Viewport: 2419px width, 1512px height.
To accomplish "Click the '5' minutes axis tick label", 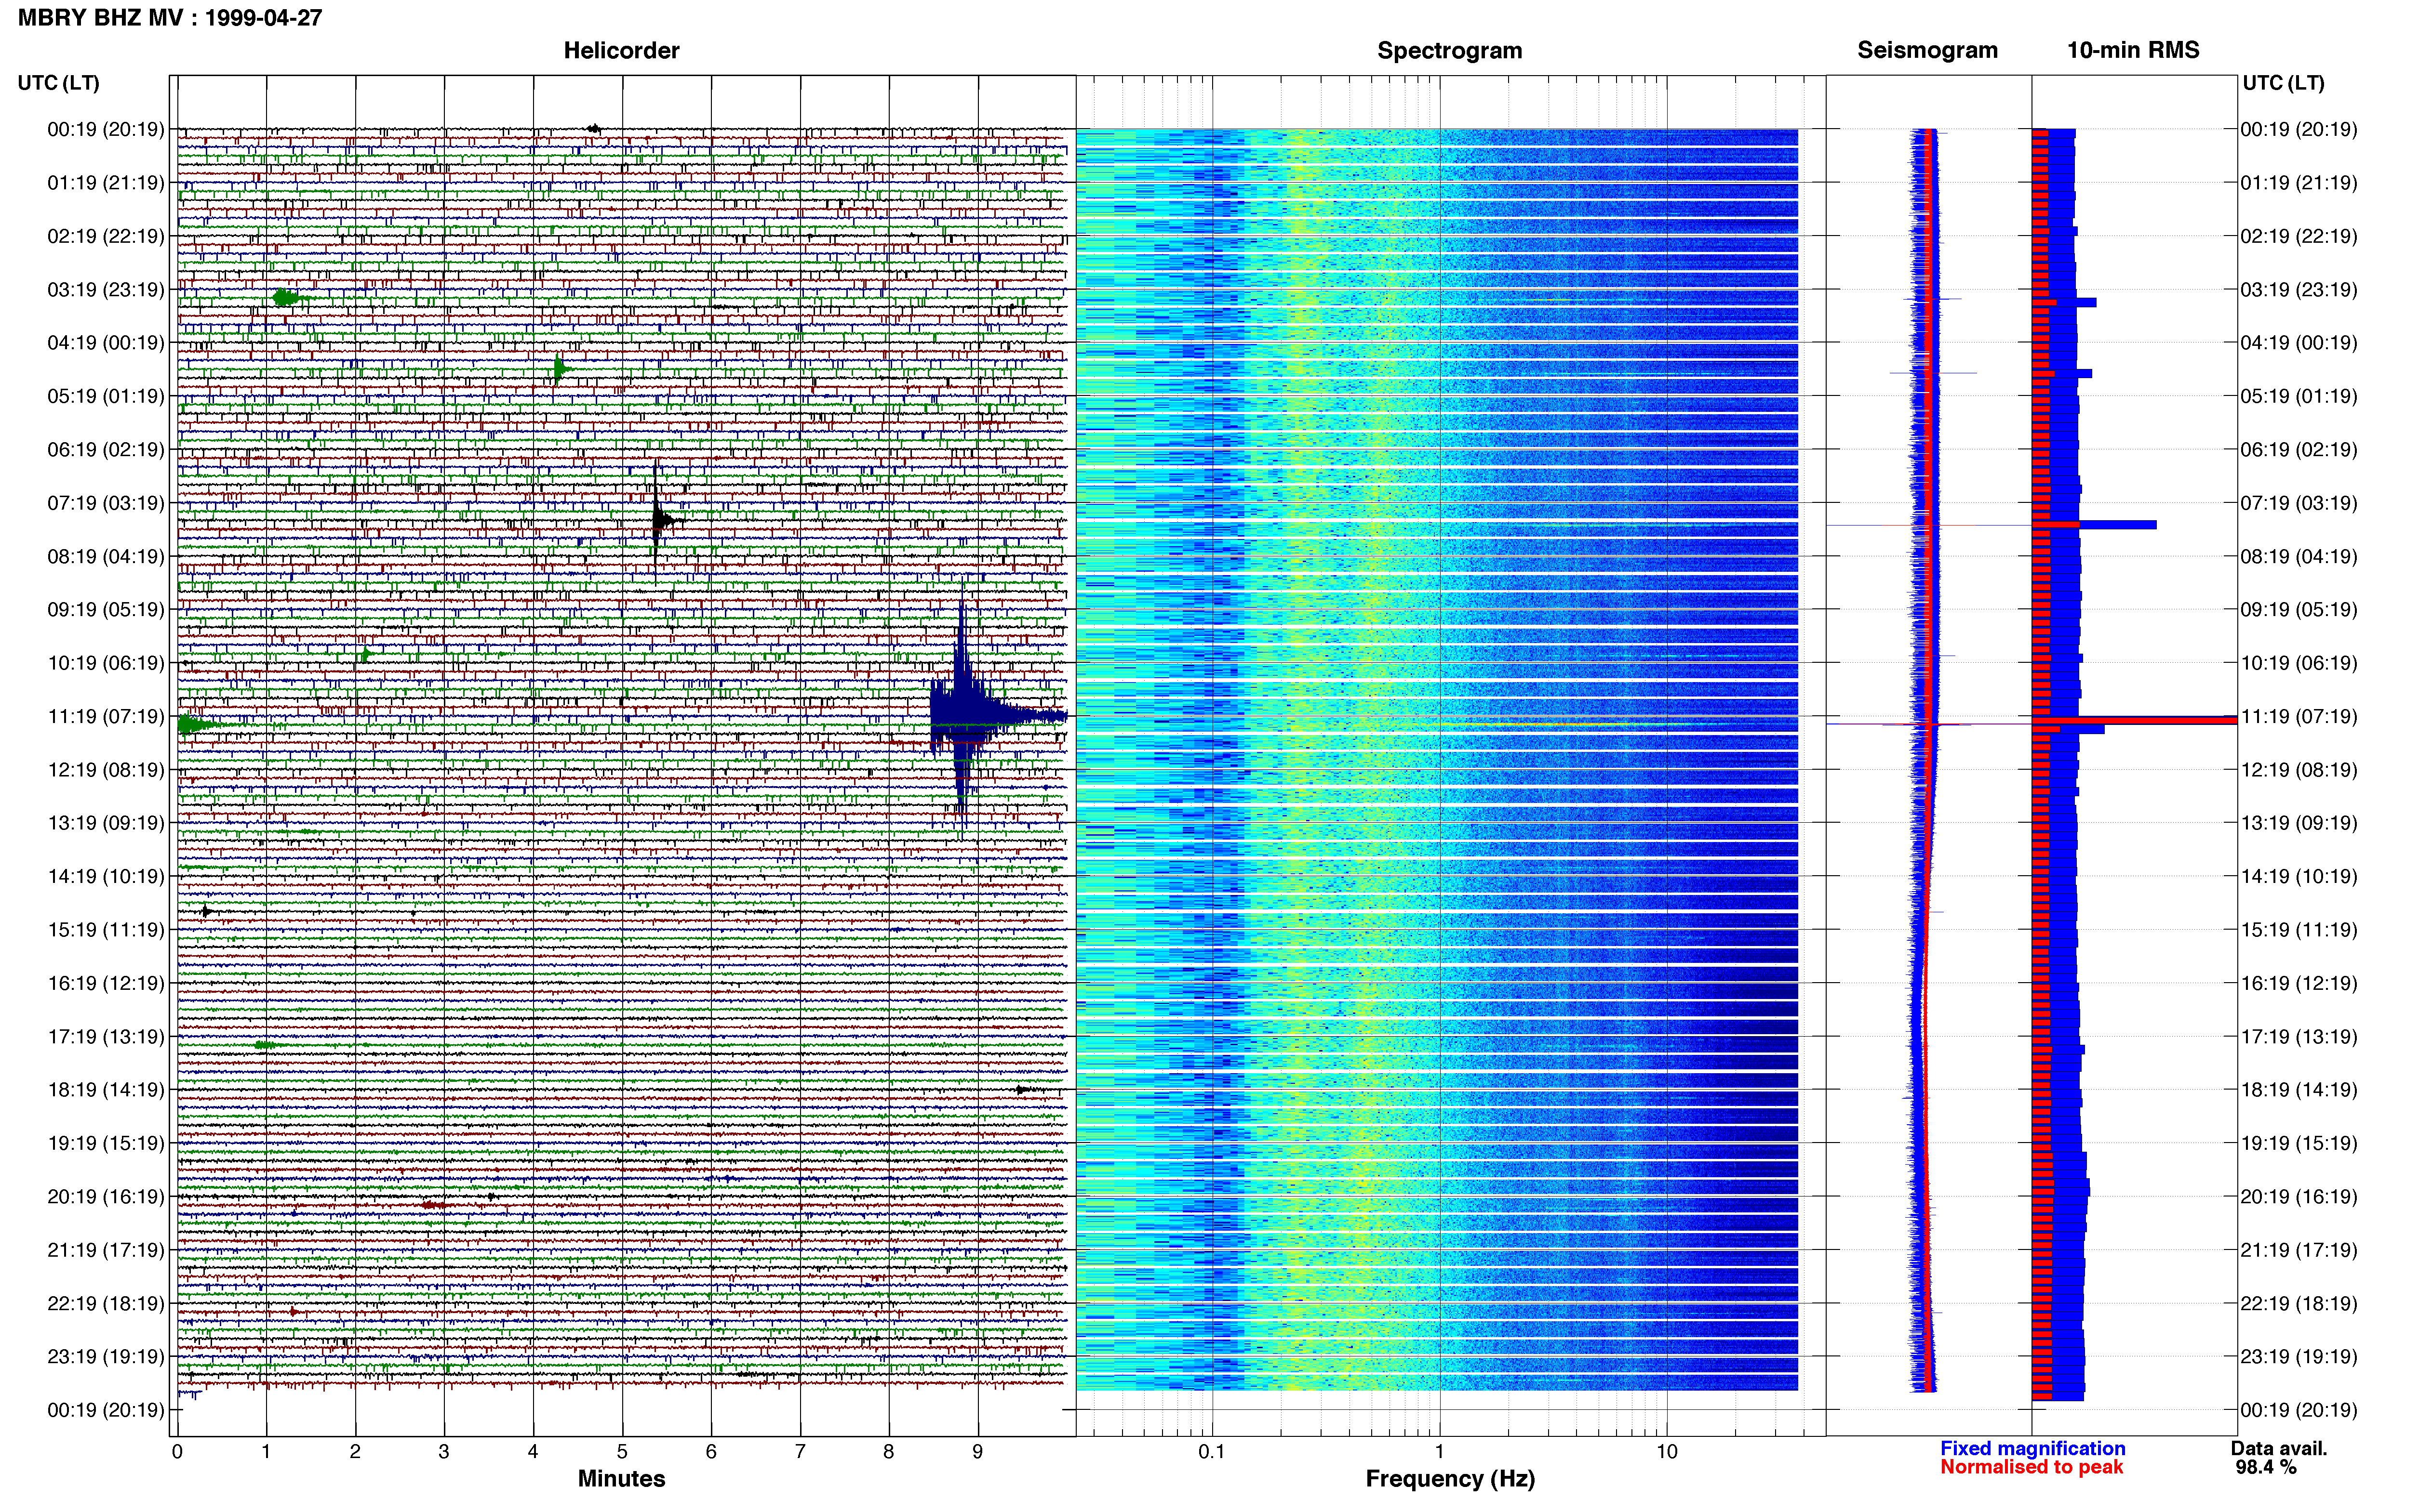I will [621, 1451].
